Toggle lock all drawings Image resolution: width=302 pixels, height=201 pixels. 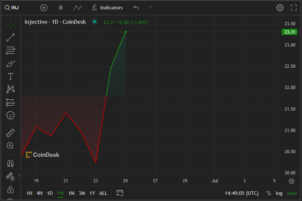10,189
